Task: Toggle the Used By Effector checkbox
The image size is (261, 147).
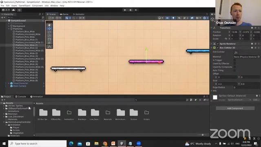Action: (x=234, y=64)
